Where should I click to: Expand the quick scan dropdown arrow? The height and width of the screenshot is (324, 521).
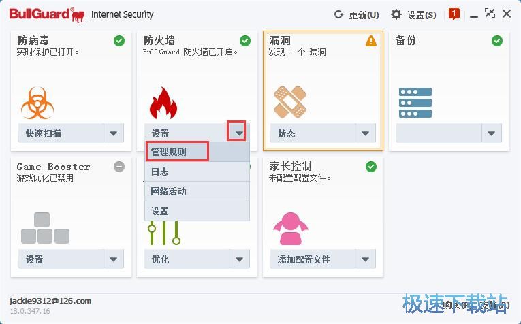(114, 133)
